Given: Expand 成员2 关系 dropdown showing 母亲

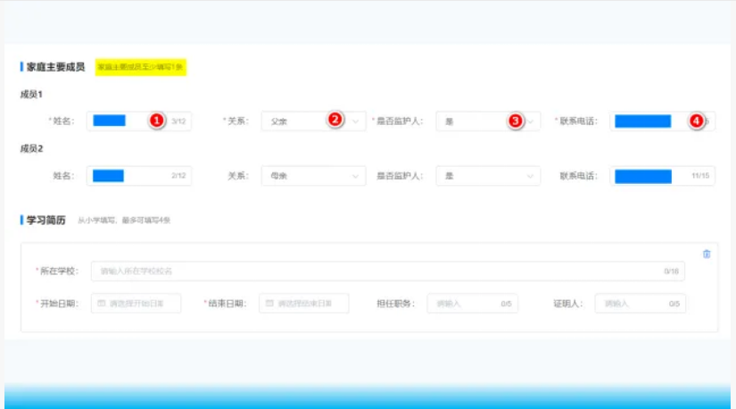Looking at the screenshot, I should pos(312,176).
